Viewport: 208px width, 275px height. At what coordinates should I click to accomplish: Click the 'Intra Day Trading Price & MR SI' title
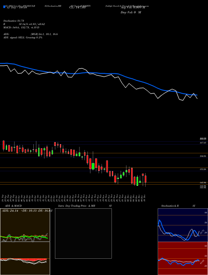click(x=85, y=206)
